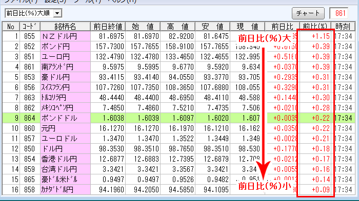The width and height of the screenshot is (359, 201).
Task: Click the +0.09 percent change value
Action: pos(321,190)
